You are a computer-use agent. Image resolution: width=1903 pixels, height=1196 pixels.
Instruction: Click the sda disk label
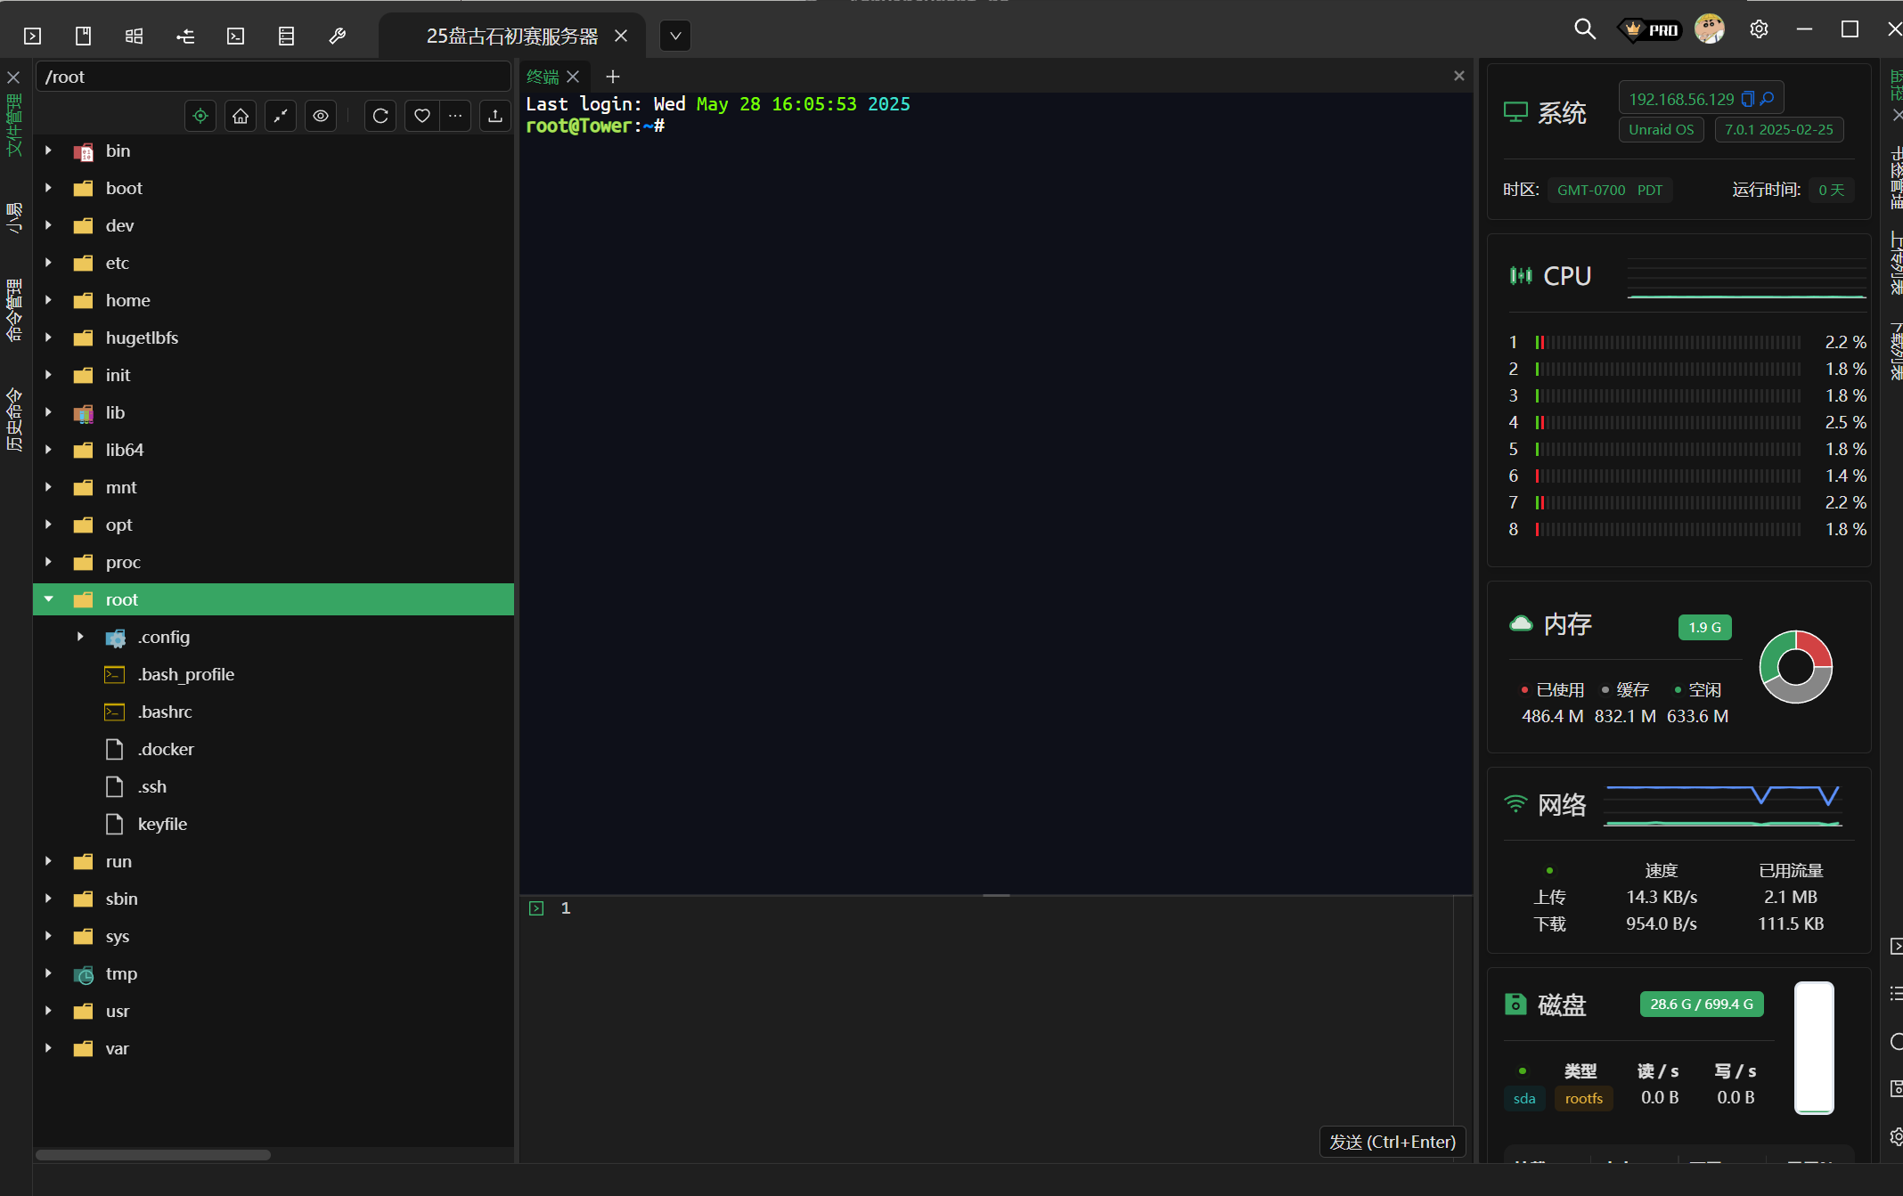[1523, 1098]
